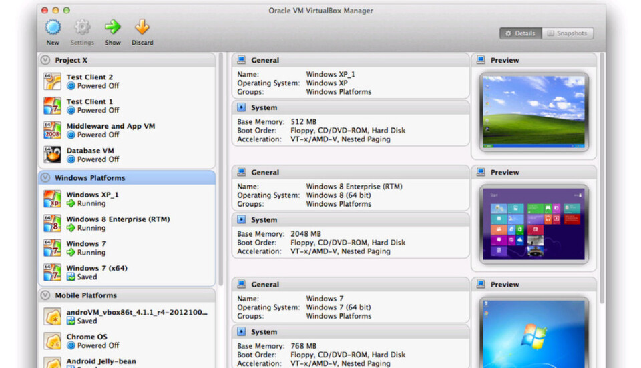Click the orange Discard arrow icon

point(142,27)
